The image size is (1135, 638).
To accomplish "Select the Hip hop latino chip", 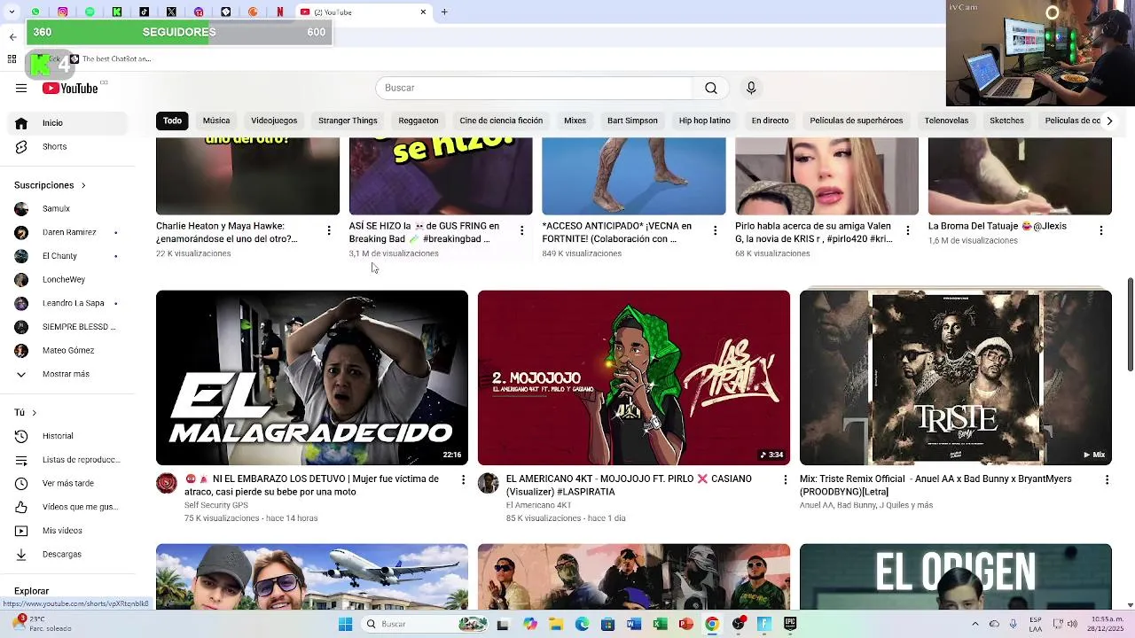I will (x=705, y=121).
